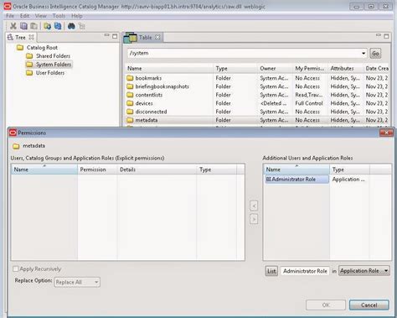Click the List button
Image resolution: width=397 pixels, height=318 pixels.
click(271, 271)
